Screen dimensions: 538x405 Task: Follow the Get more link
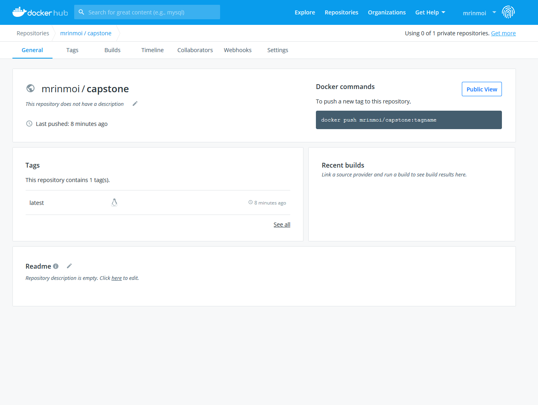[504, 33]
